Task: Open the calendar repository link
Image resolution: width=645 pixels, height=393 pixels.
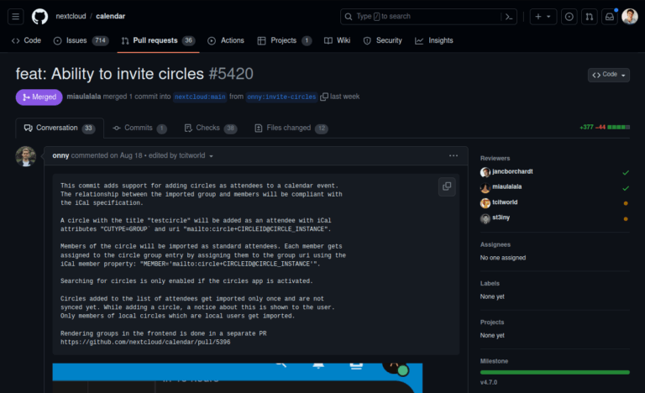Action: tap(110, 16)
